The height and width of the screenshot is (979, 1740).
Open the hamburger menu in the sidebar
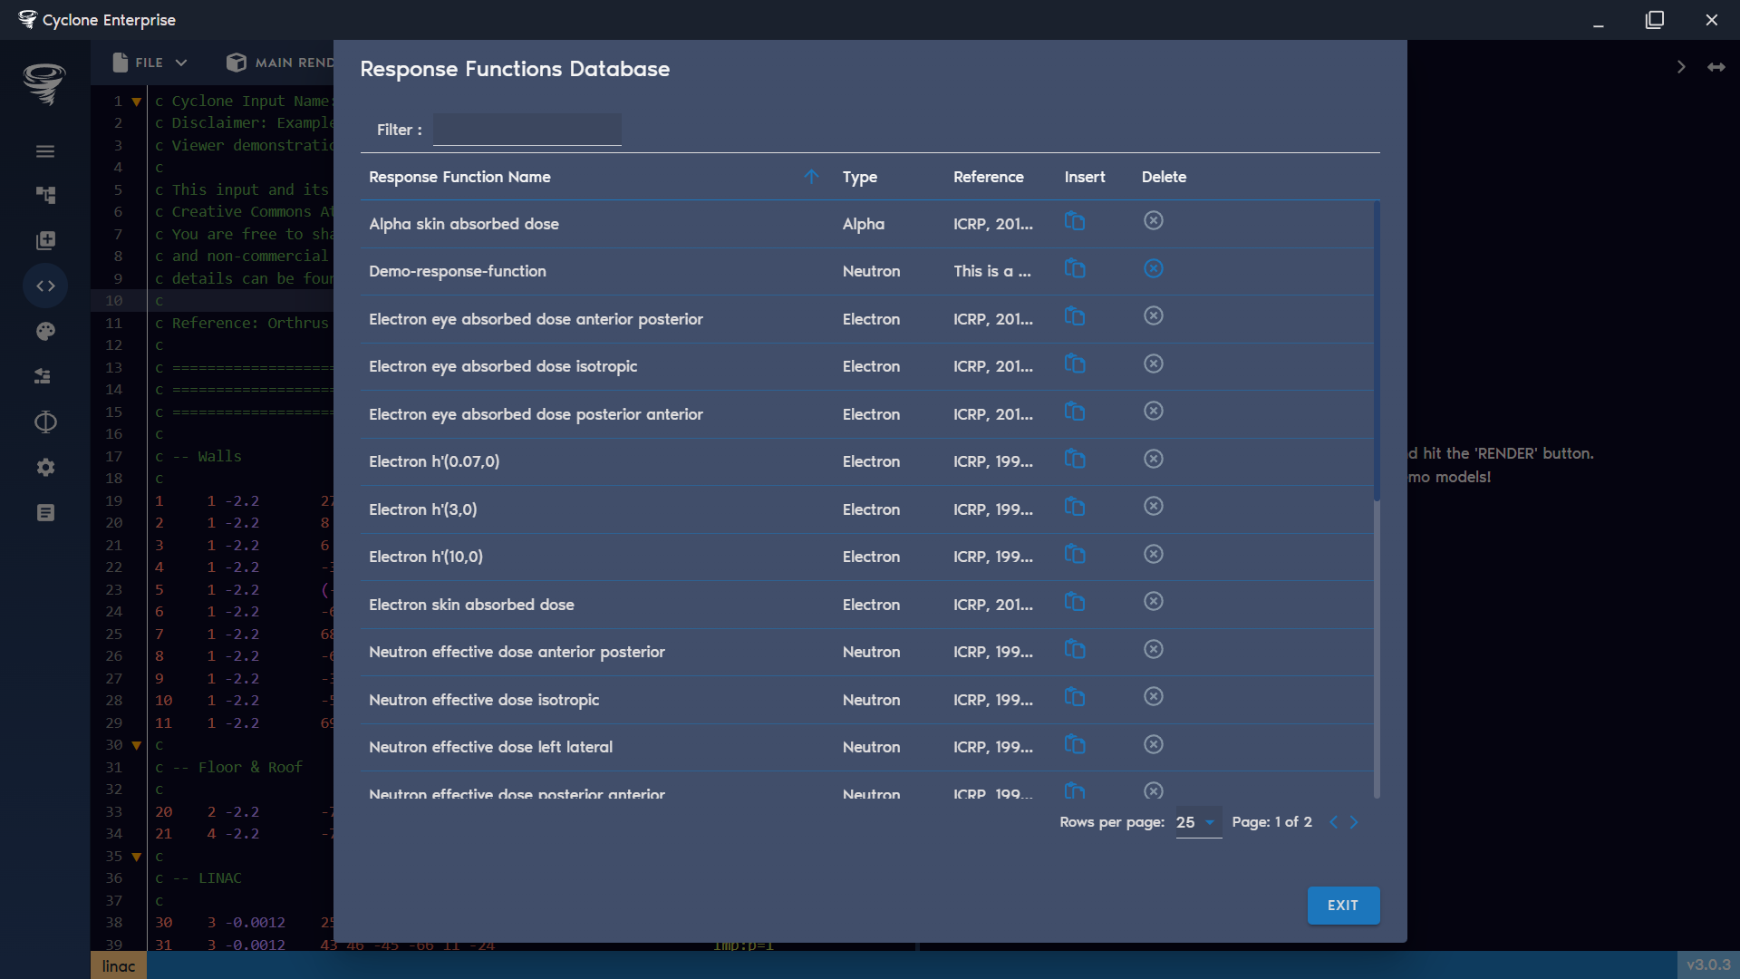pos(44,150)
